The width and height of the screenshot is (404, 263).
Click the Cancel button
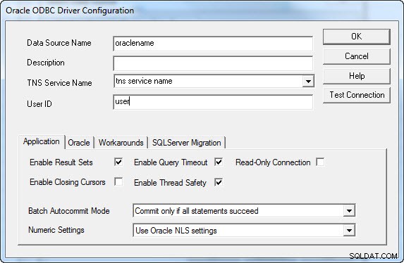(356, 56)
